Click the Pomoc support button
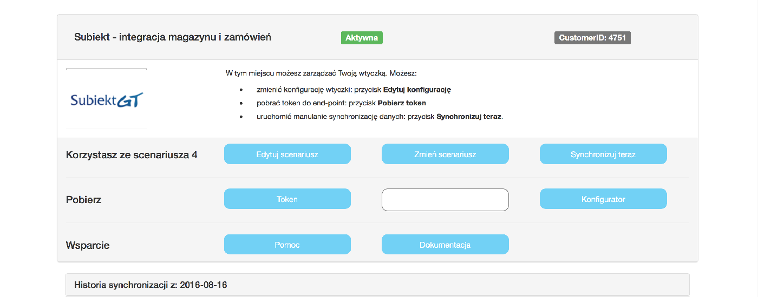The height and width of the screenshot is (297, 758). (x=287, y=244)
